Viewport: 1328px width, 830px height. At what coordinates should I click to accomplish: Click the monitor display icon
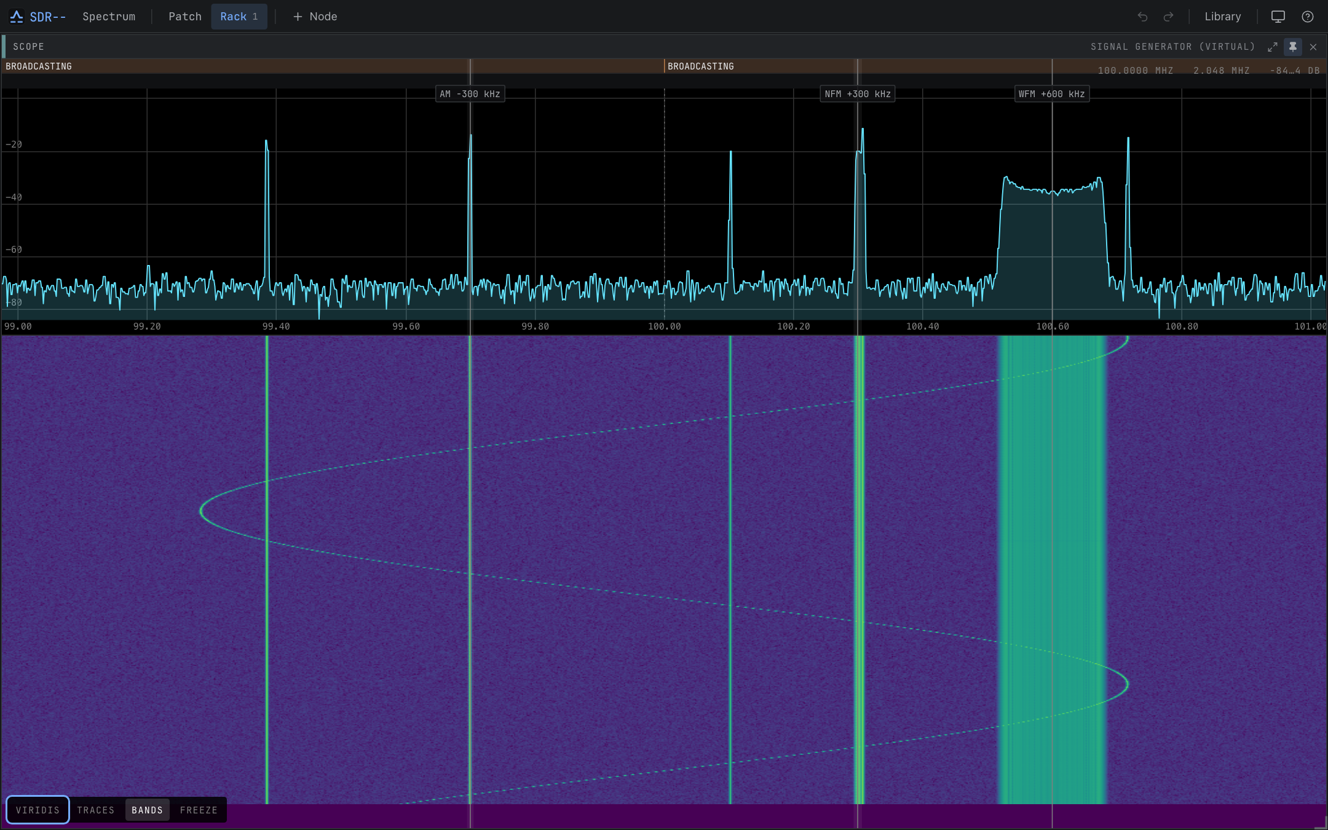click(x=1278, y=17)
